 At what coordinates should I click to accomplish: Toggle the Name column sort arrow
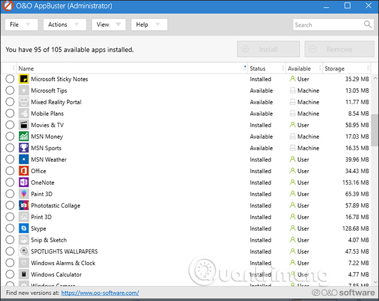pyautogui.click(x=245, y=67)
